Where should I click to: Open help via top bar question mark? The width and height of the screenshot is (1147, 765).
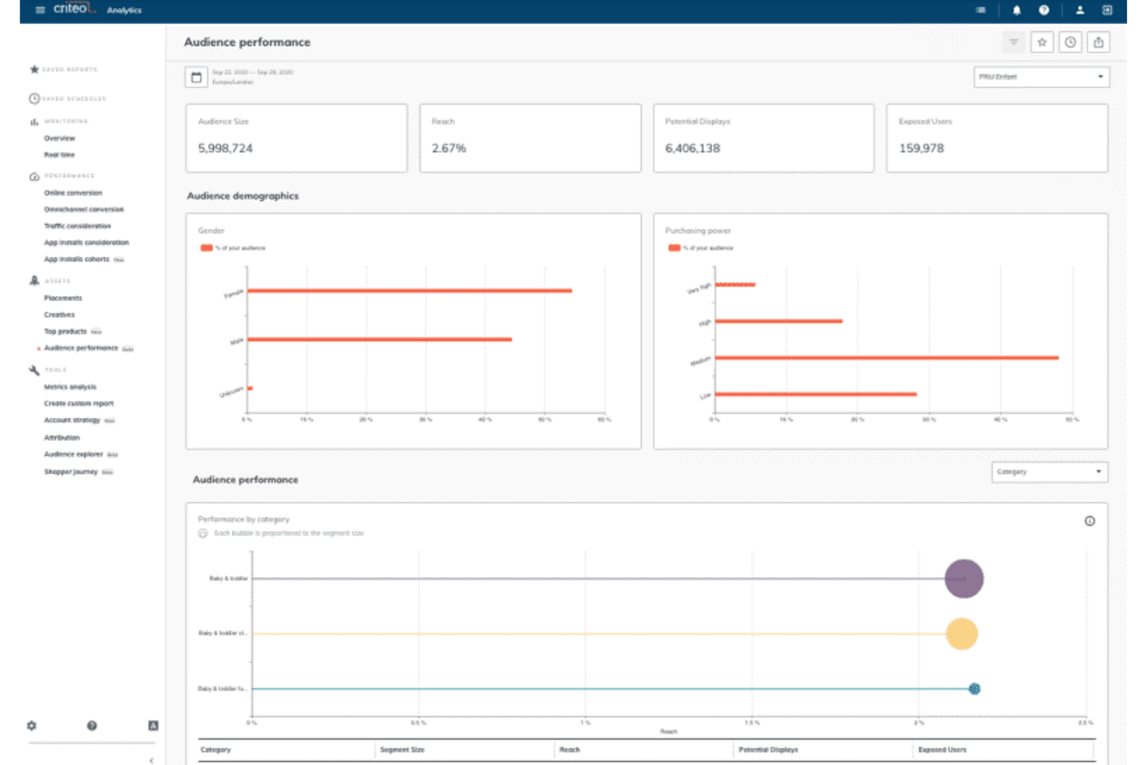pyautogui.click(x=1044, y=10)
